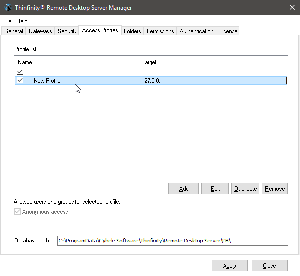Screen dimensions: 300x276
Task: Click the Name column header
Action: 76,62
